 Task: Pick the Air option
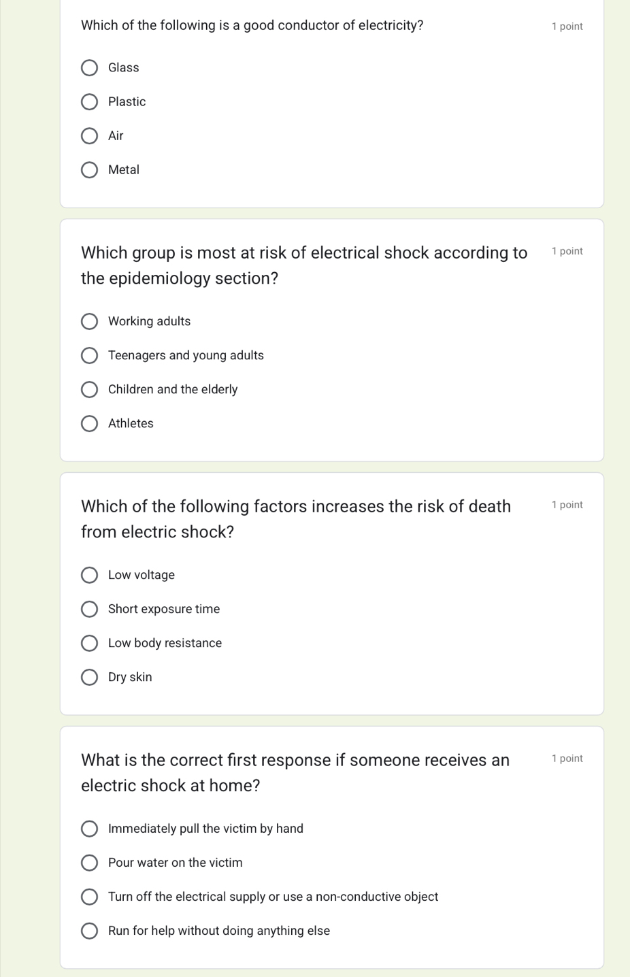pyautogui.click(x=90, y=136)
